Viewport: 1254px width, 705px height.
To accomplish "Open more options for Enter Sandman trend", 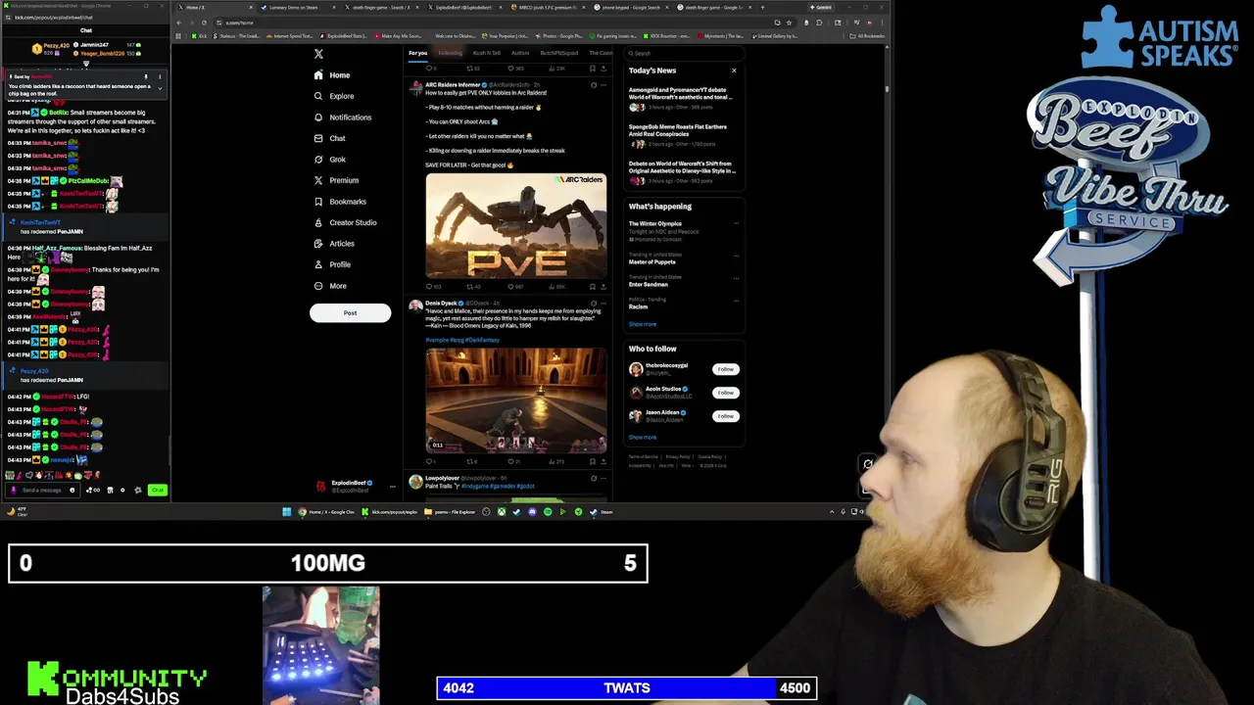I will 736,277.
